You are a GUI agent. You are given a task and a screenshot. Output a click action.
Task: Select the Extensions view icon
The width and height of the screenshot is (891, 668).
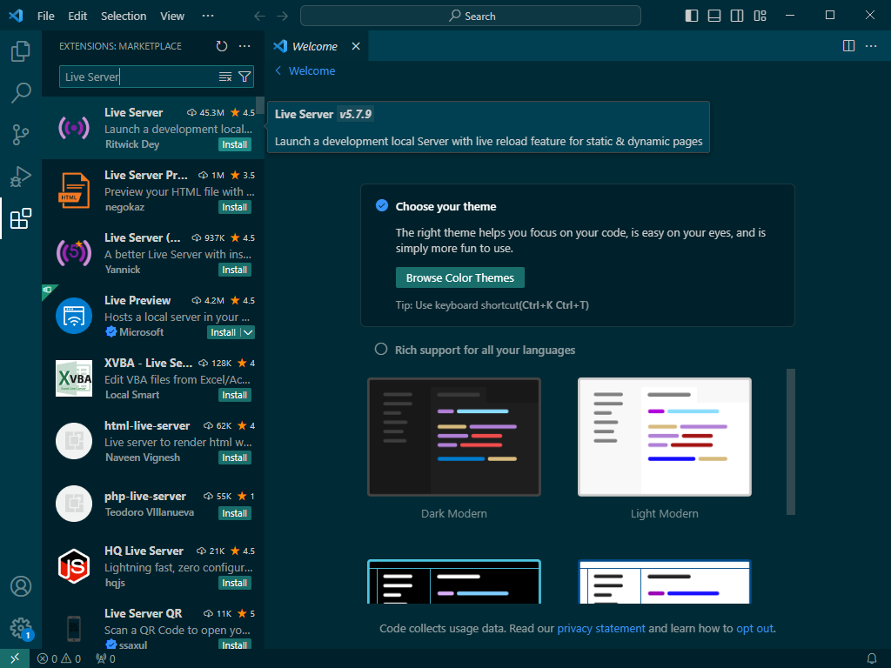[x=21, y=218]
